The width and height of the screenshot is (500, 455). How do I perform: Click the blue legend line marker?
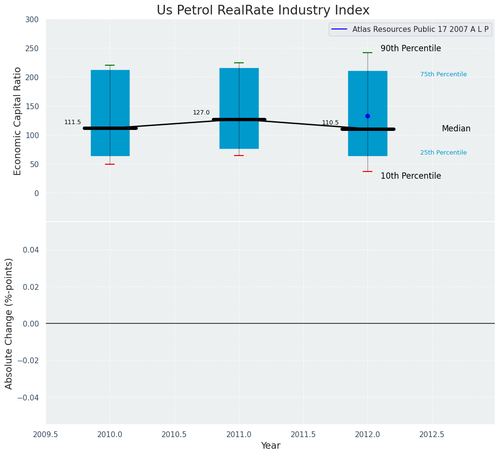point(339,29)
